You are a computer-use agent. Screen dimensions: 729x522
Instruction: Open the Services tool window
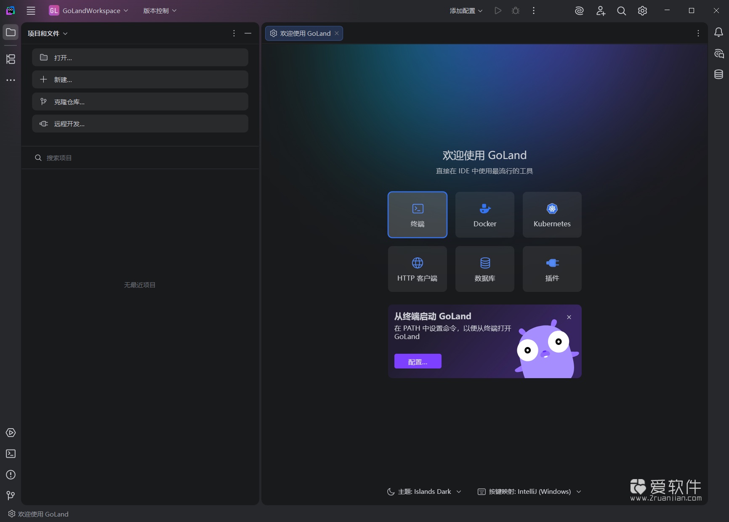pos(11,433)
